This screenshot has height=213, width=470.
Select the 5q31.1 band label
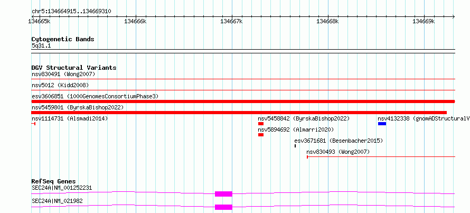[x=41, y=46]
